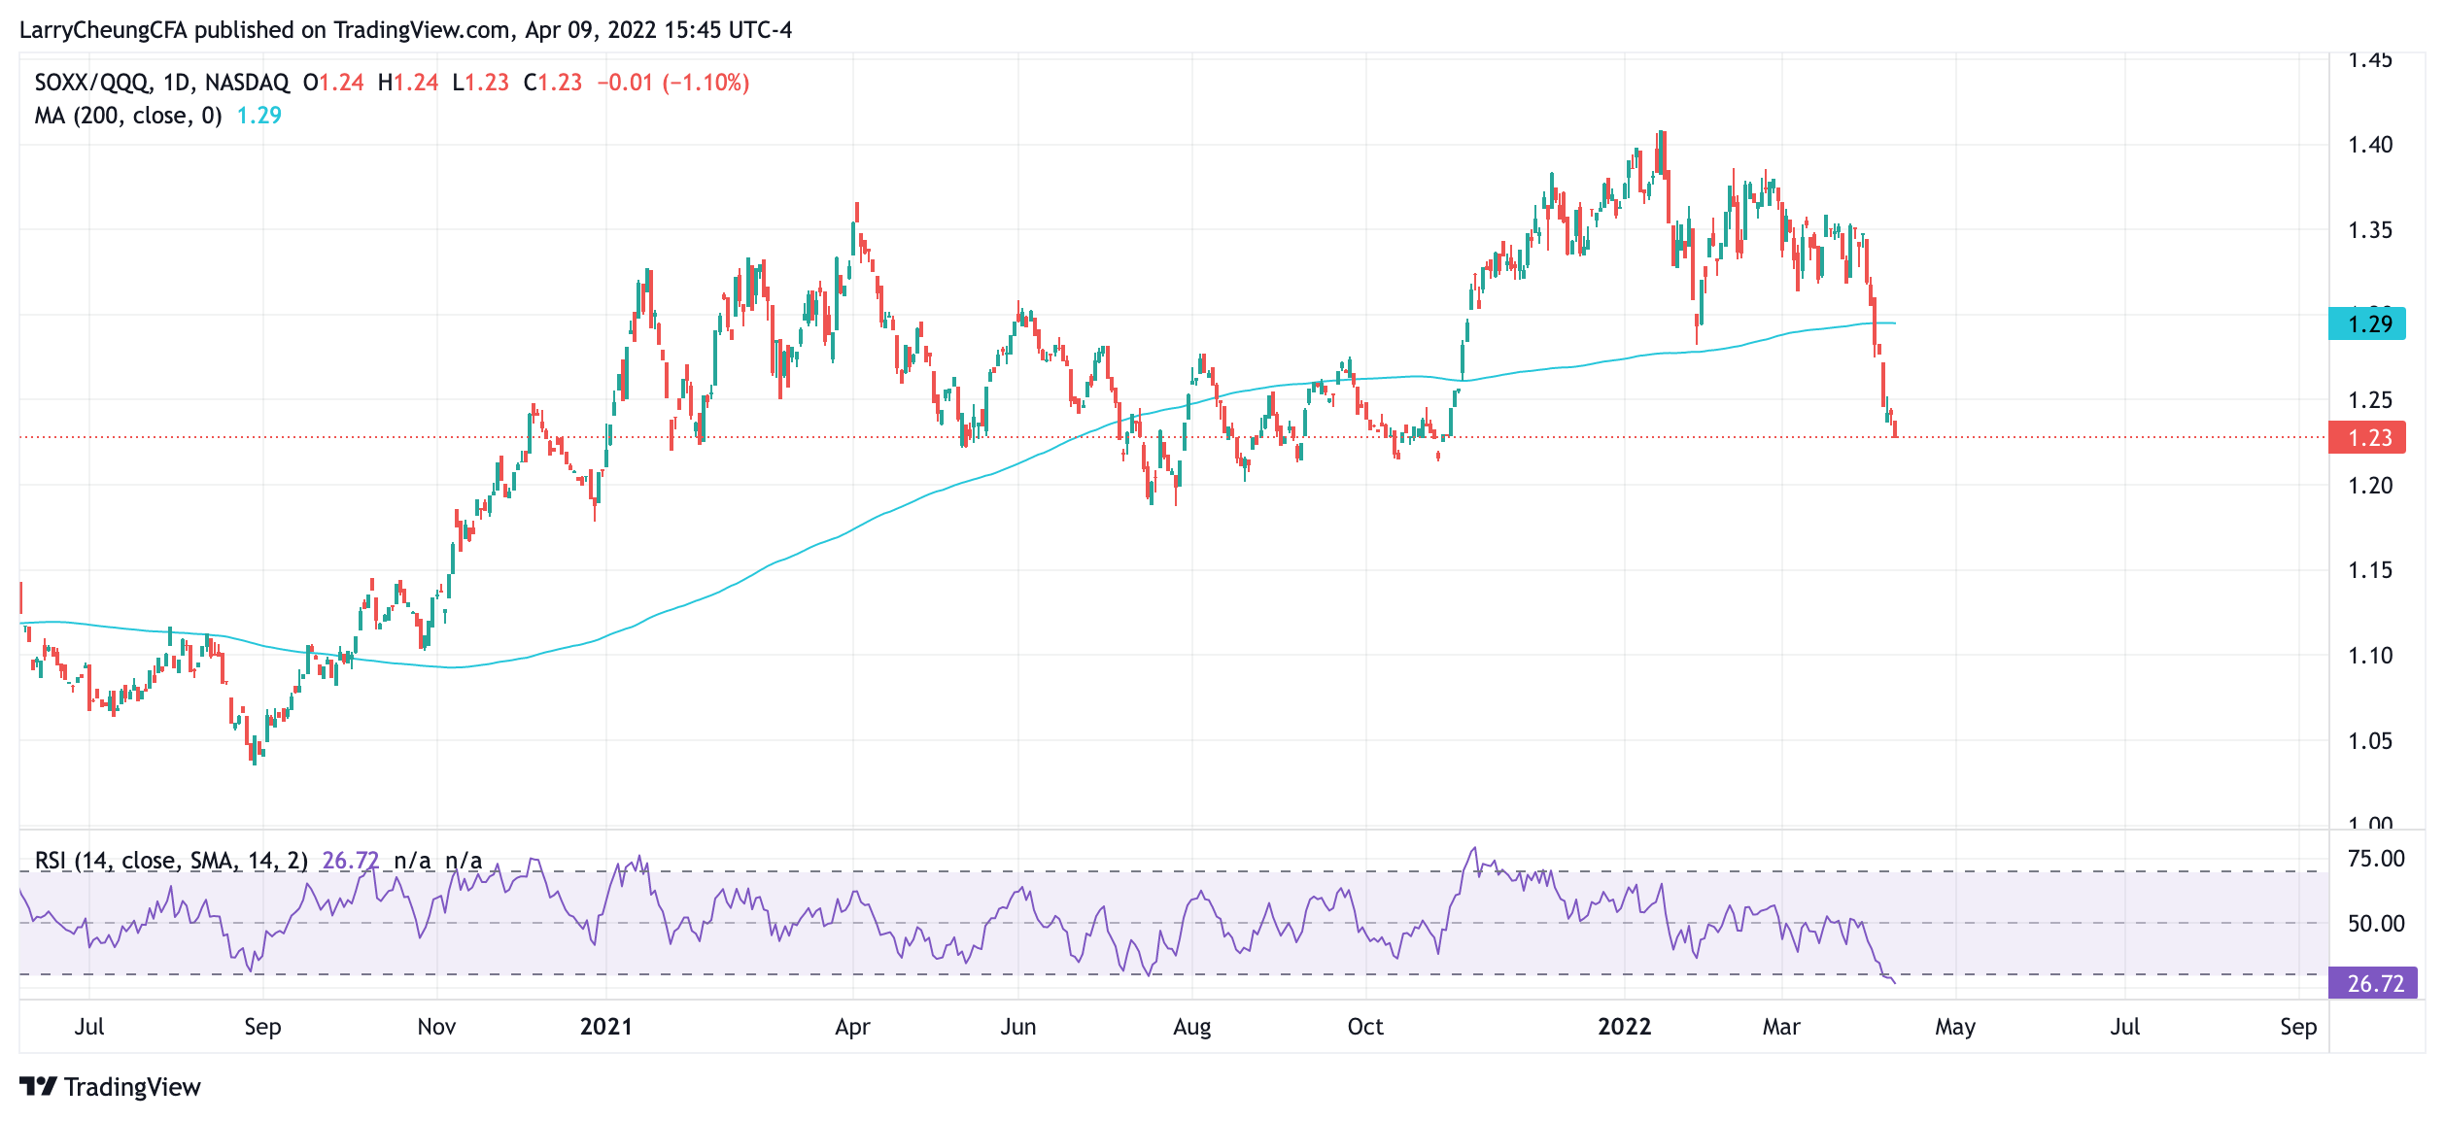Click the -0.01 (-1.10%) change value
Viewport: 2445px width, 1121px height.
click(x=673, y=83)
